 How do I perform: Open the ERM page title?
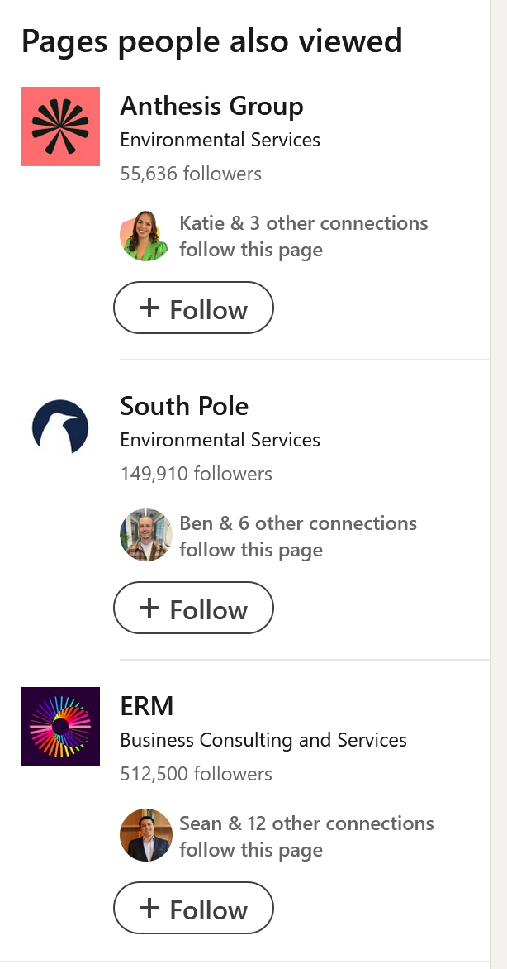(147, 706)
